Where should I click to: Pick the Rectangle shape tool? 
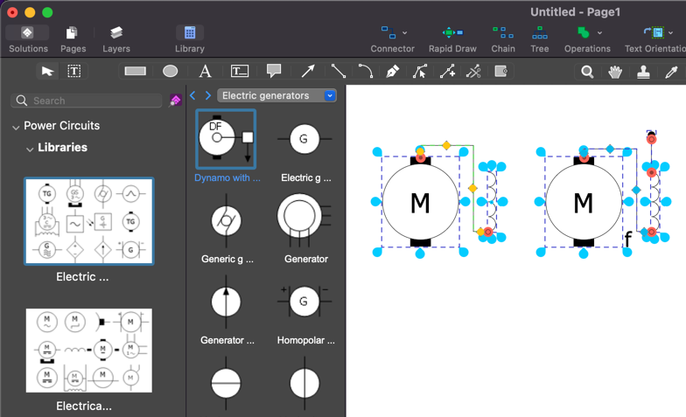tap(135, 71)
